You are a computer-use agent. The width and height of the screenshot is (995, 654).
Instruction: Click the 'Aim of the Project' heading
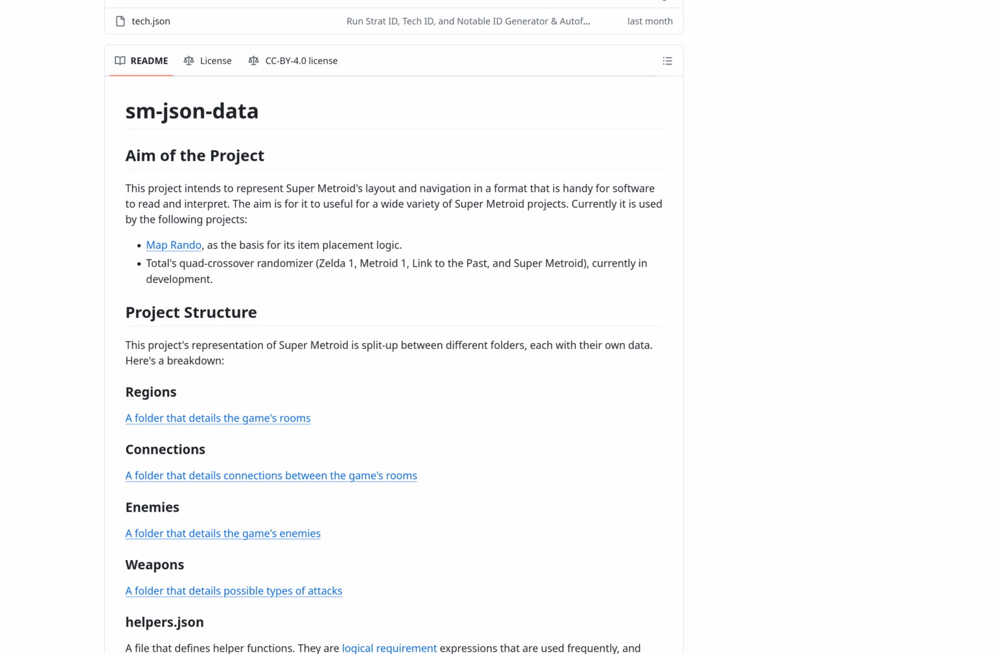(x=194, y=156)
